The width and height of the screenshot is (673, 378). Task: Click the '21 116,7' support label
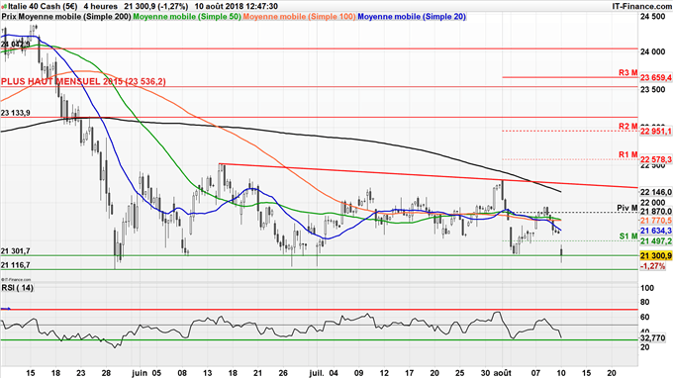[16, 265]
